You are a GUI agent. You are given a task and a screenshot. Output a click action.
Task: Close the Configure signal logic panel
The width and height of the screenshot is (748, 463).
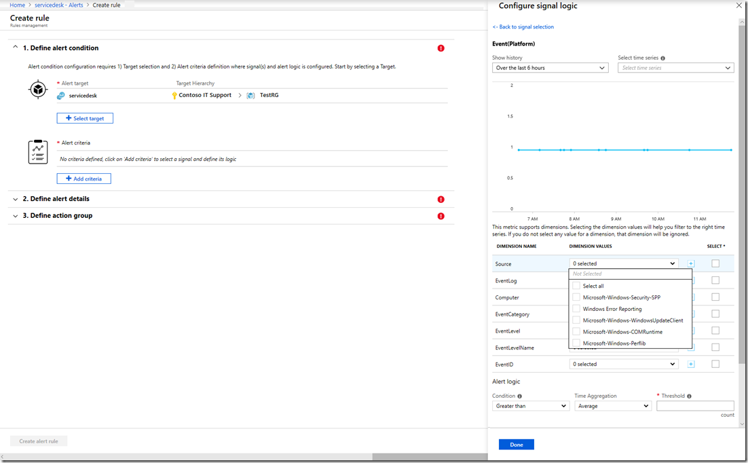(x=739, y=5)
